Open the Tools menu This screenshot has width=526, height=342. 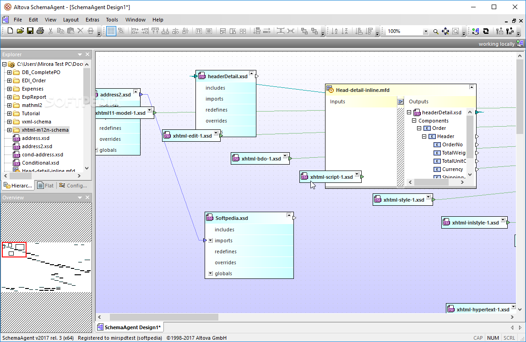[x=112, y=20]
